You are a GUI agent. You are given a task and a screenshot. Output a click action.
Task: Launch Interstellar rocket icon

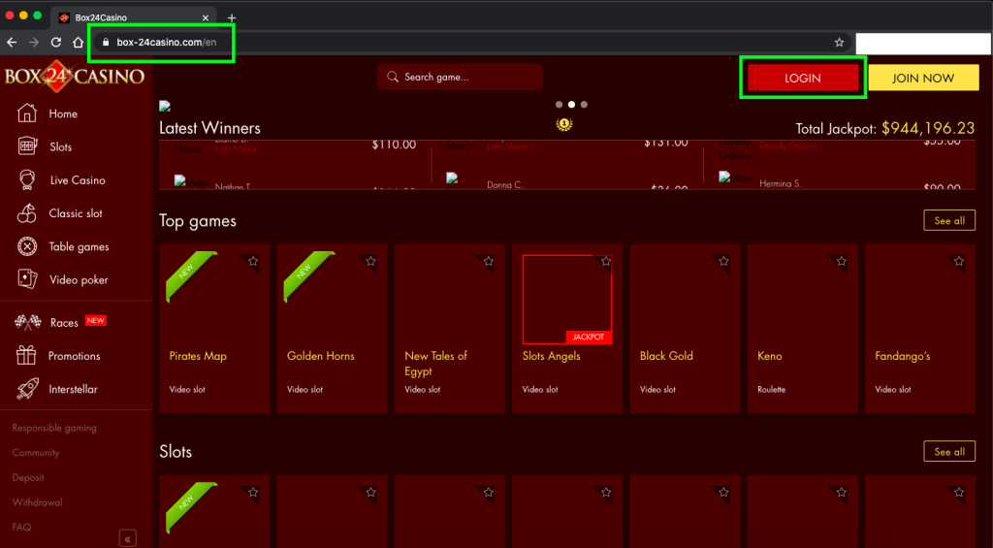coord(27,388)
